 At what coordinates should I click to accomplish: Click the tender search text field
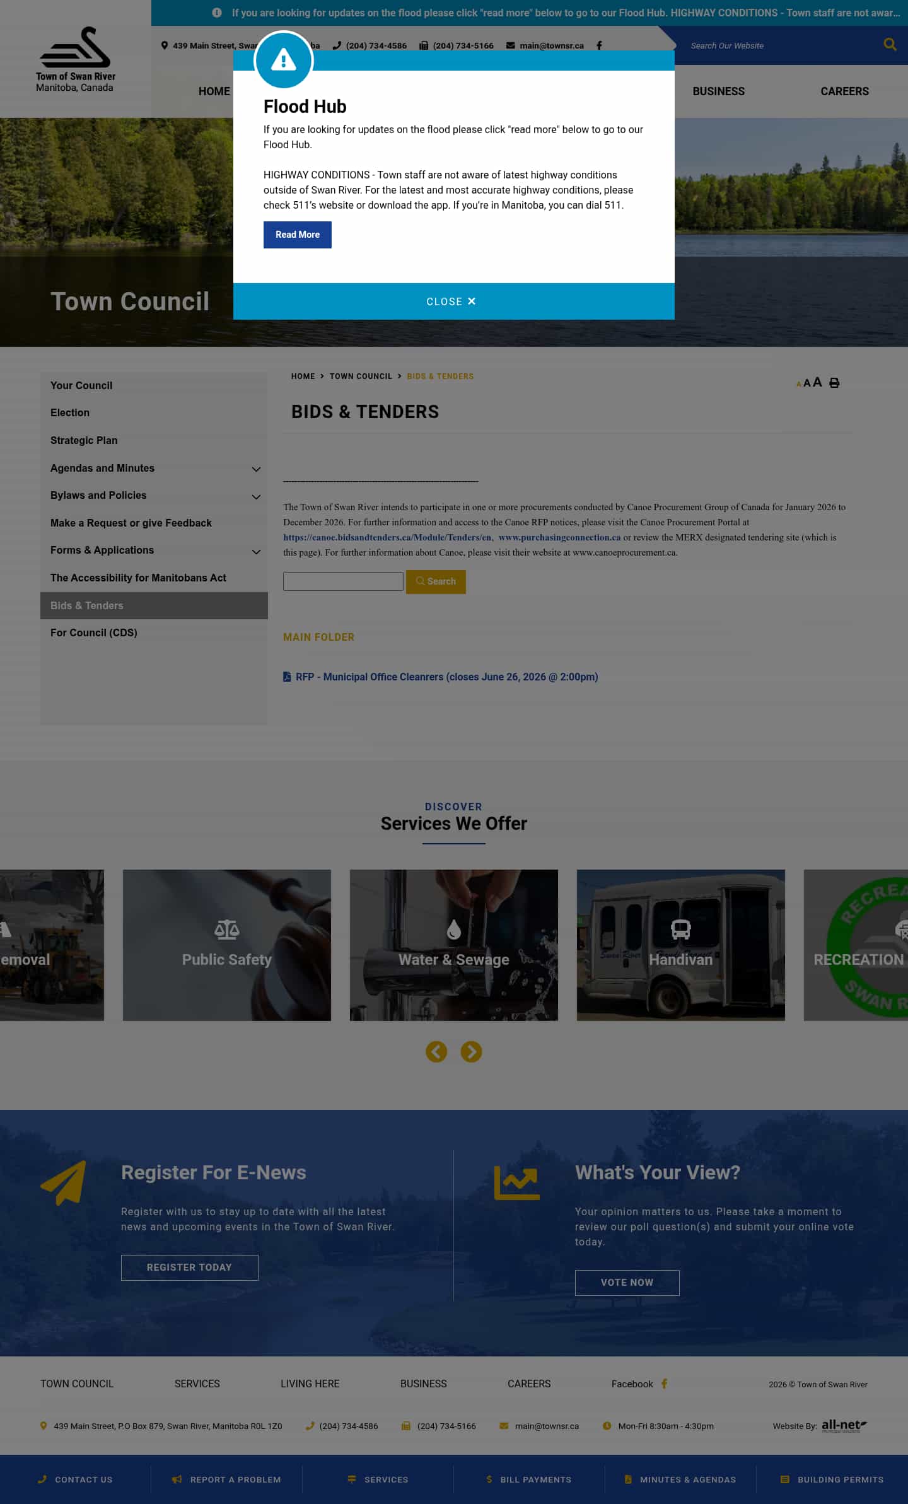pos(343,581)
